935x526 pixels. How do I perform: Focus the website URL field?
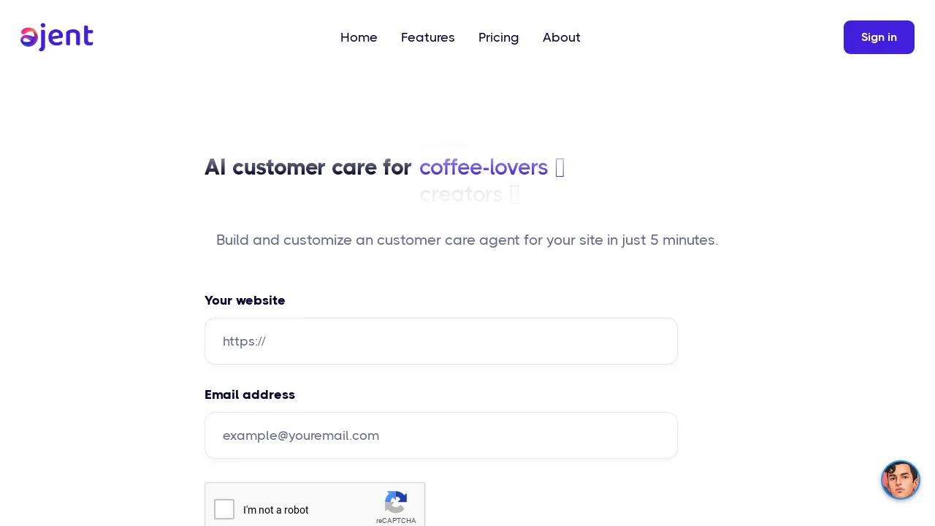[441, 341]
